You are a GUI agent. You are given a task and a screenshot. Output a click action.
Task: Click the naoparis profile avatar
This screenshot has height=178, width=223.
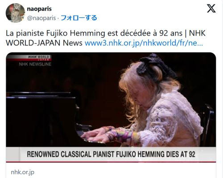click(x=15, y=13)
